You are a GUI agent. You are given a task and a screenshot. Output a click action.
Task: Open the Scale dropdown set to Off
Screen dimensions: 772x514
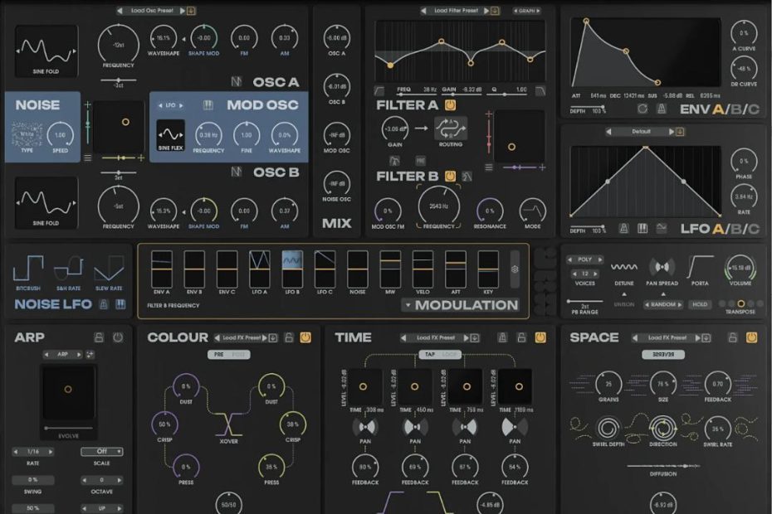(x=101, y=452)
